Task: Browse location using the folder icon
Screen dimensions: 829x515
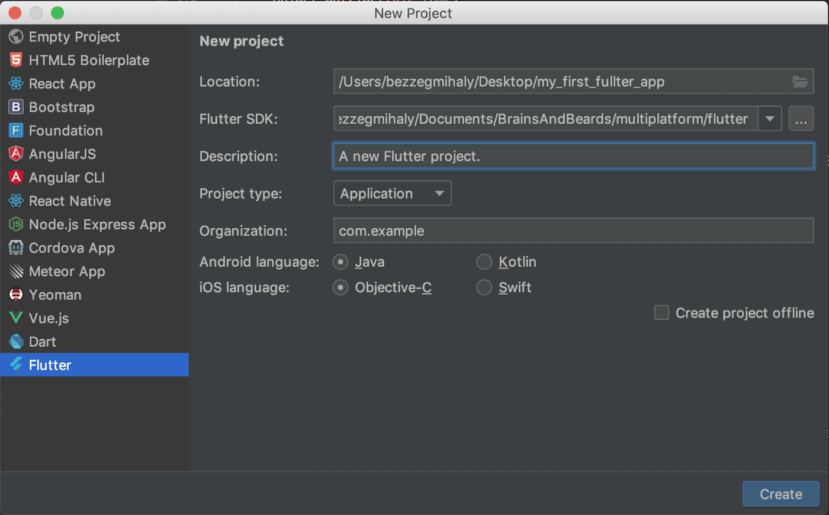Action: click(800, 82)
